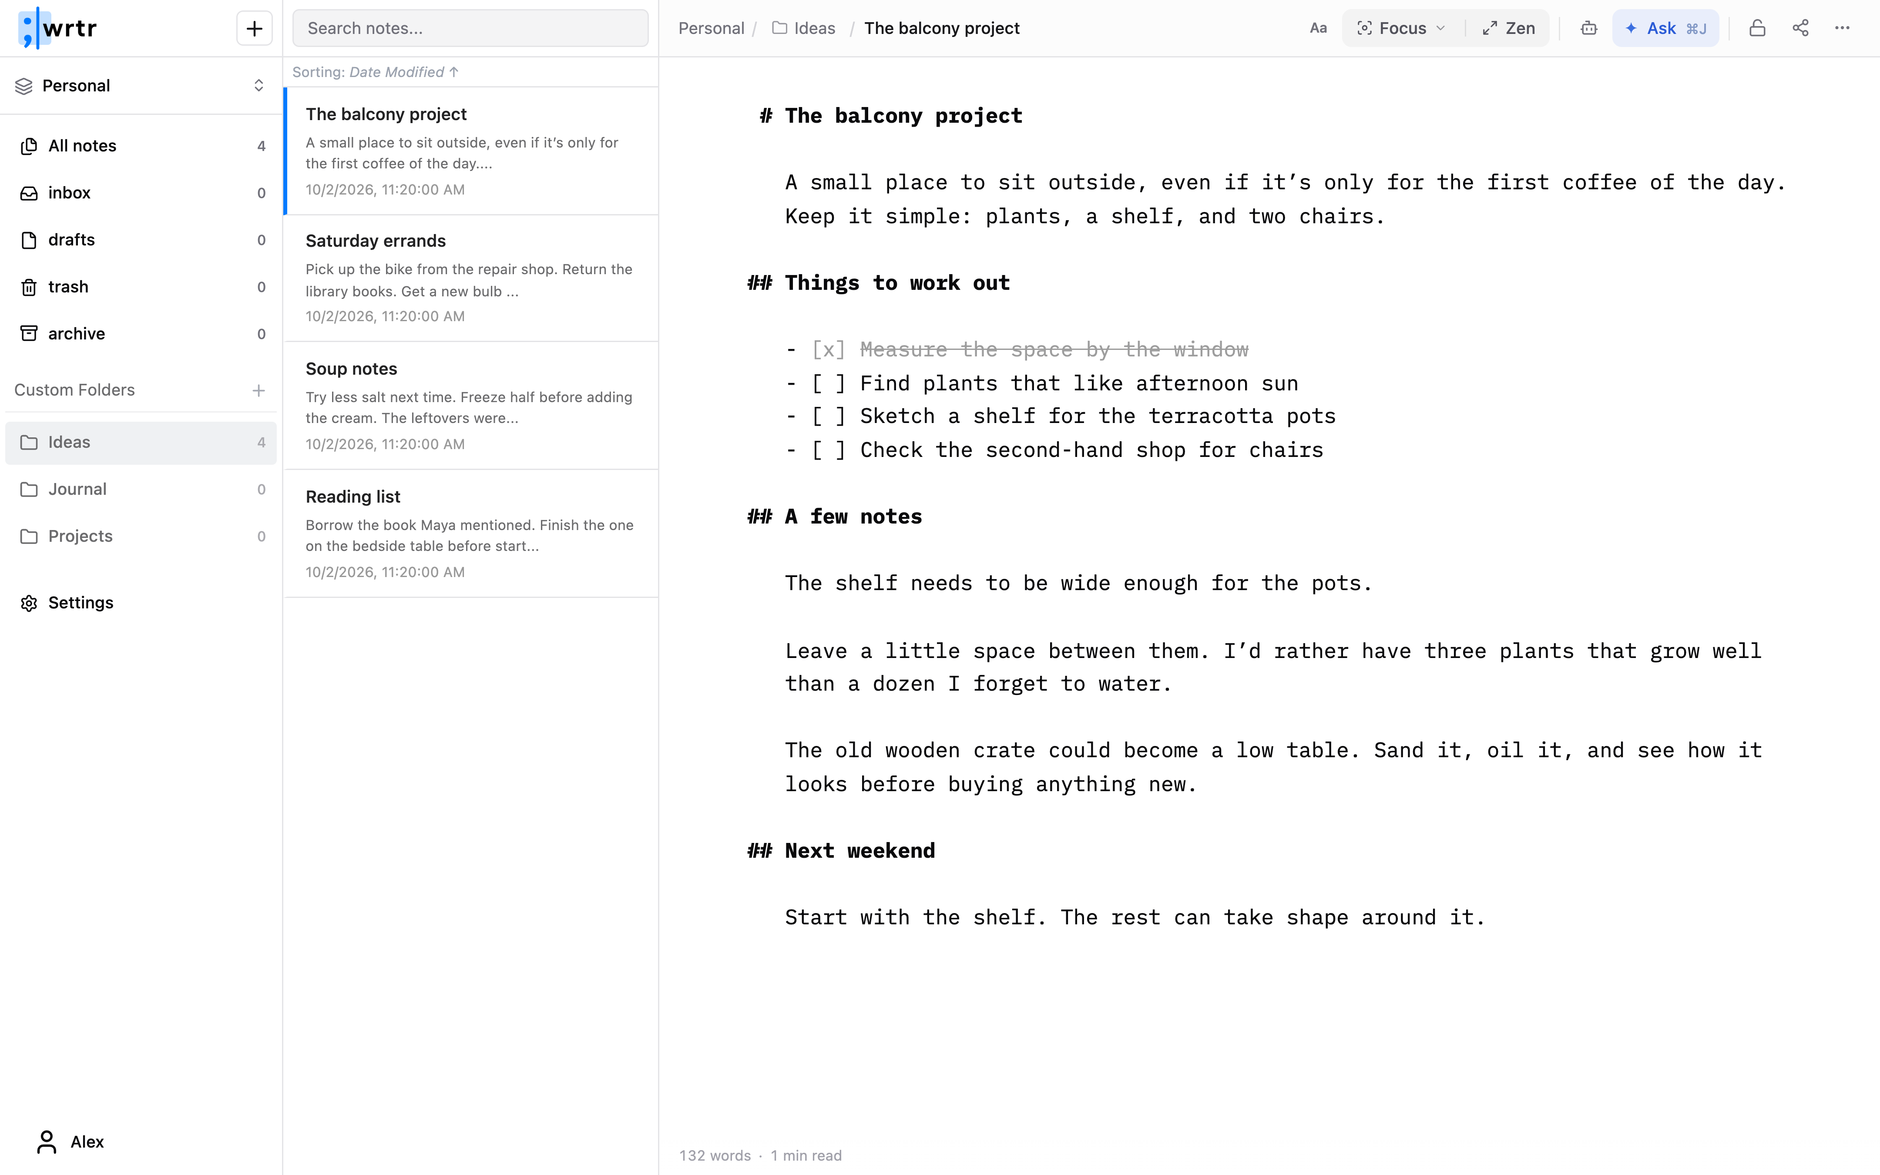Select The balcony project note in the list

tap(472, 151)
